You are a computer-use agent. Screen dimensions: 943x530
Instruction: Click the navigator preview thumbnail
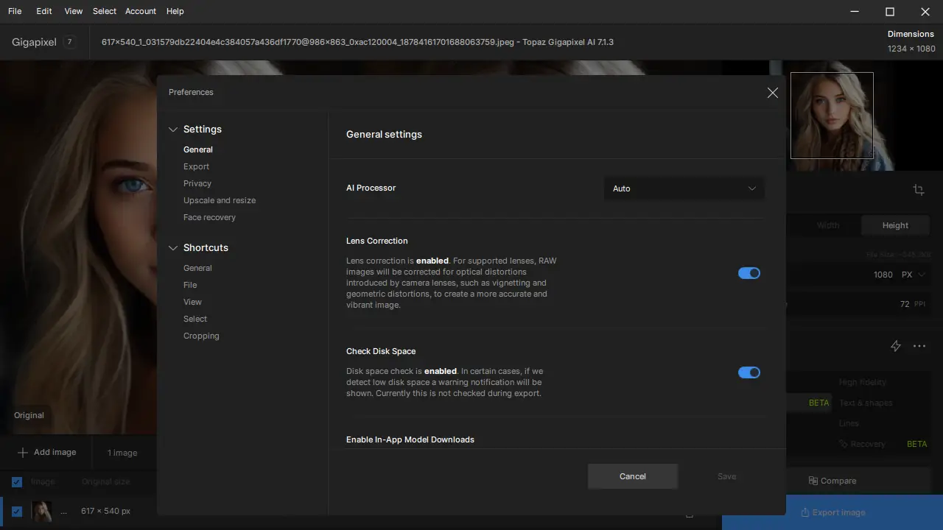pyautogui.click(x=832, y=115)
